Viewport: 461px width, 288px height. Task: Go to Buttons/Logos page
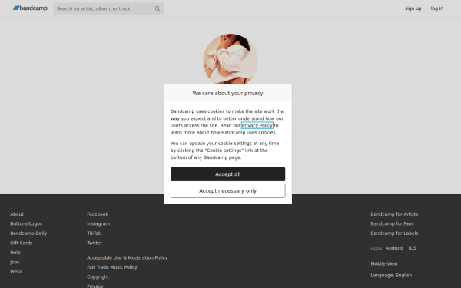pyautogui.click(x=26, y=223)
